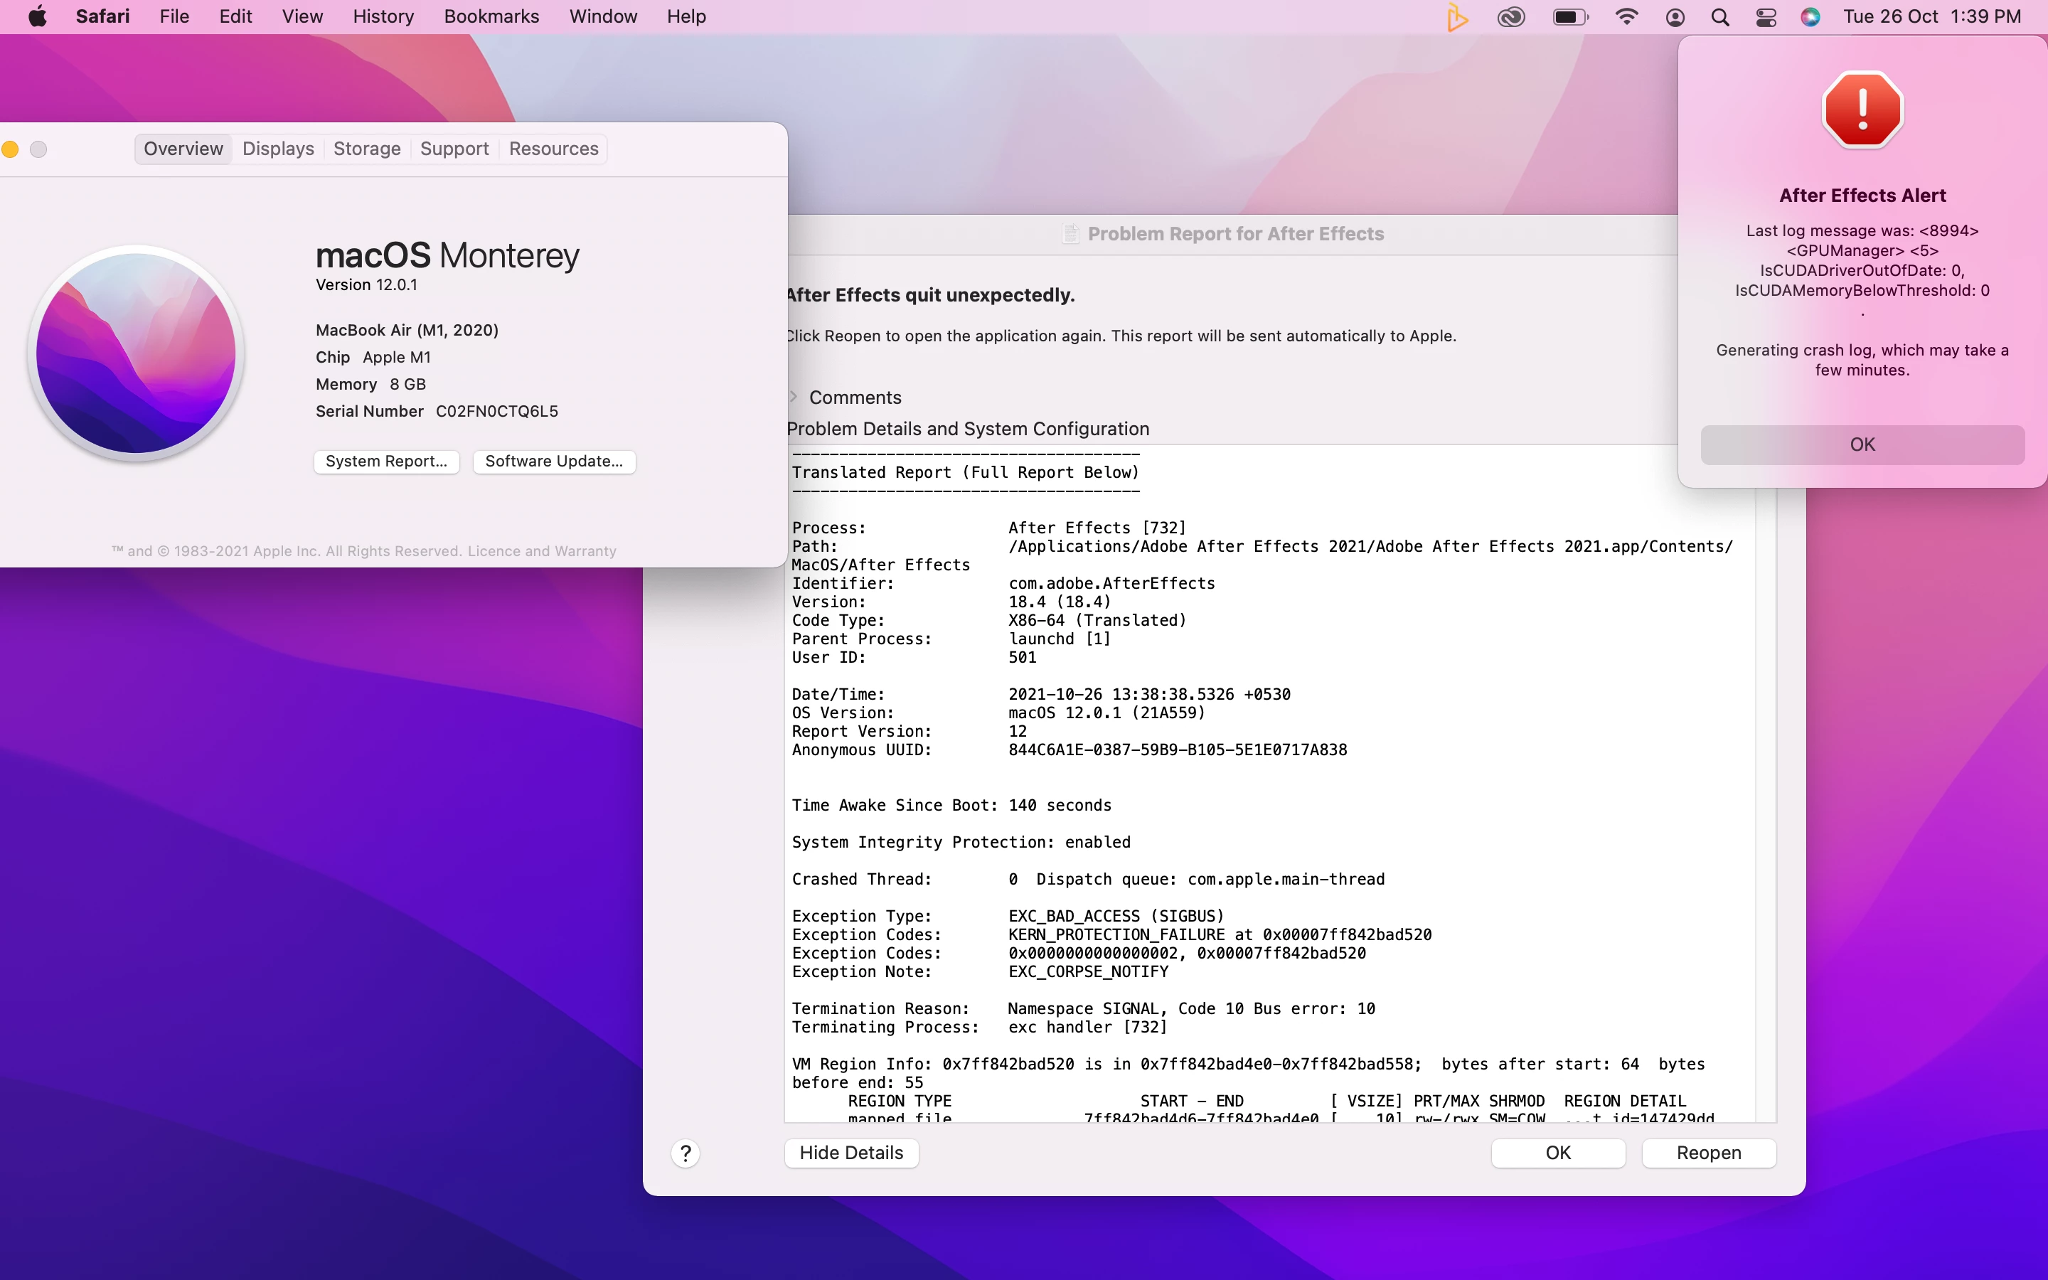Expand the Comments disclosure triangle
The image size is (2048, 1280).
coord(794,397)
